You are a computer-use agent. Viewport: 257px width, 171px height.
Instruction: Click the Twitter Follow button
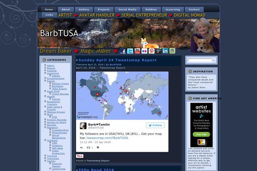coord(155,125)
